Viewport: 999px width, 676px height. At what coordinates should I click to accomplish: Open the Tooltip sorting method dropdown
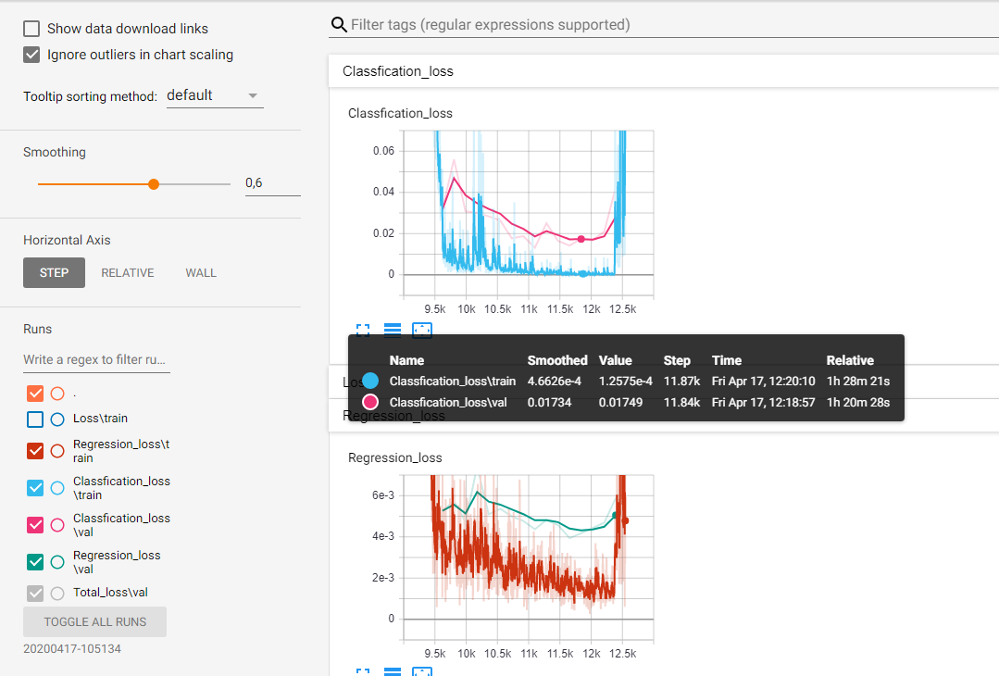pyautogui.click(x=214, y=94)
